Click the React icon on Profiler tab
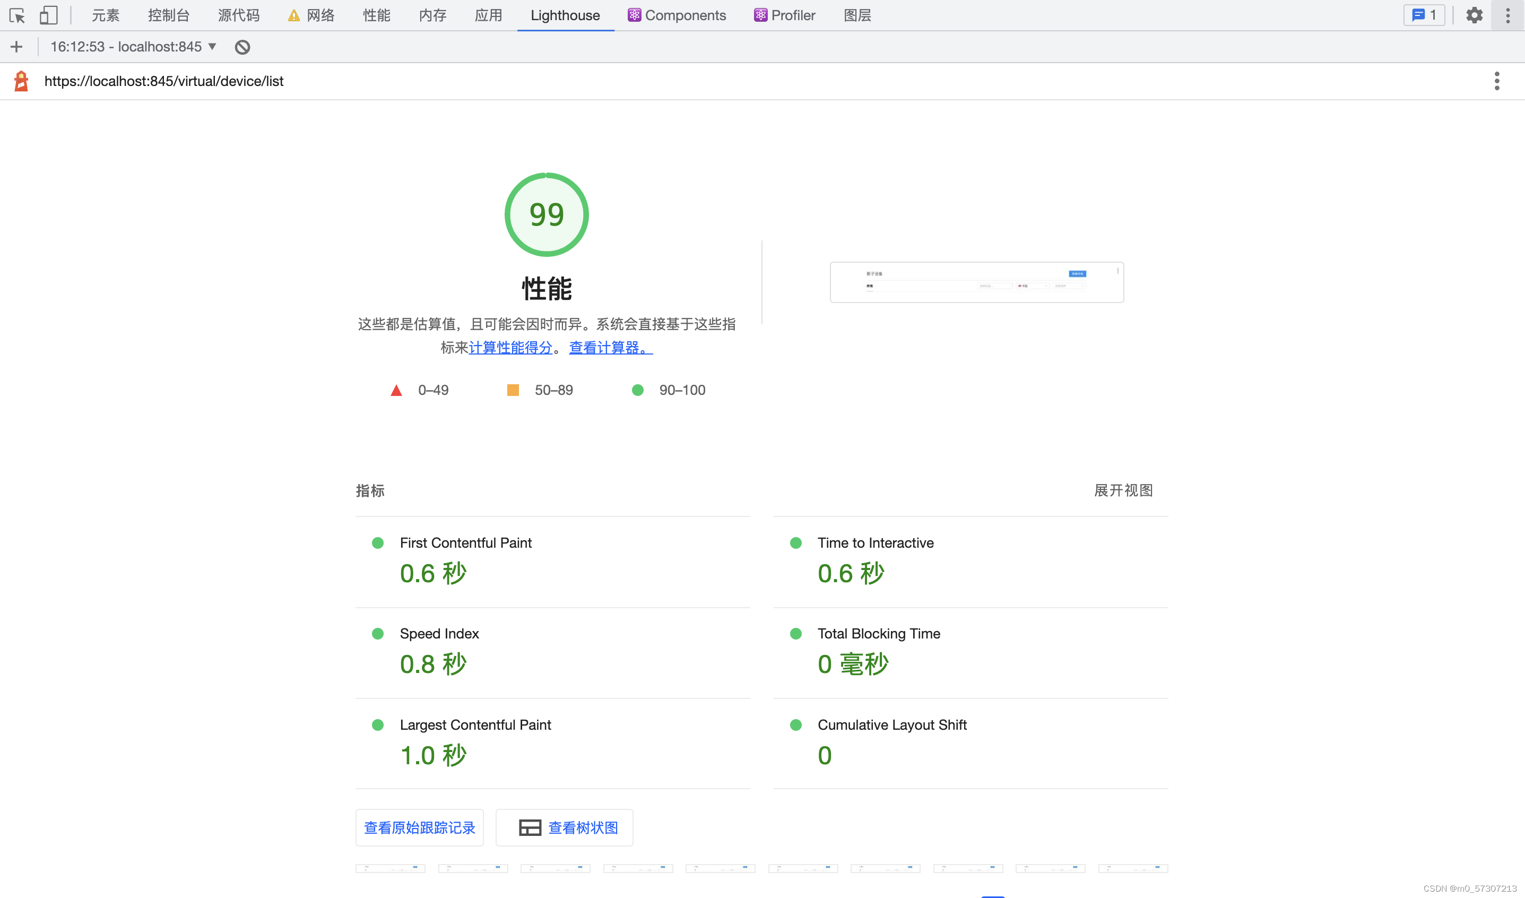 pos(760,15)
